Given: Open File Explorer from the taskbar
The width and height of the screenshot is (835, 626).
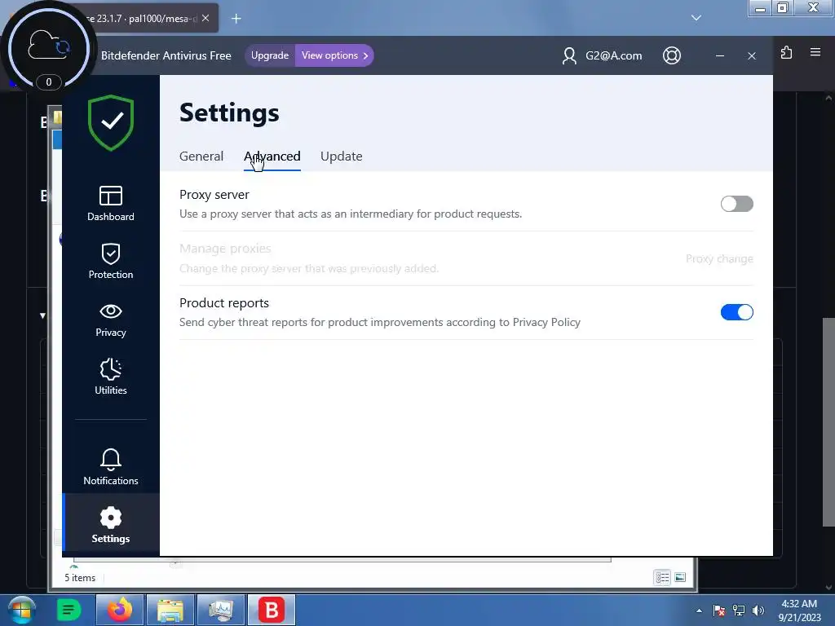Looking at the screenshot, I should [x=170, y=610].
